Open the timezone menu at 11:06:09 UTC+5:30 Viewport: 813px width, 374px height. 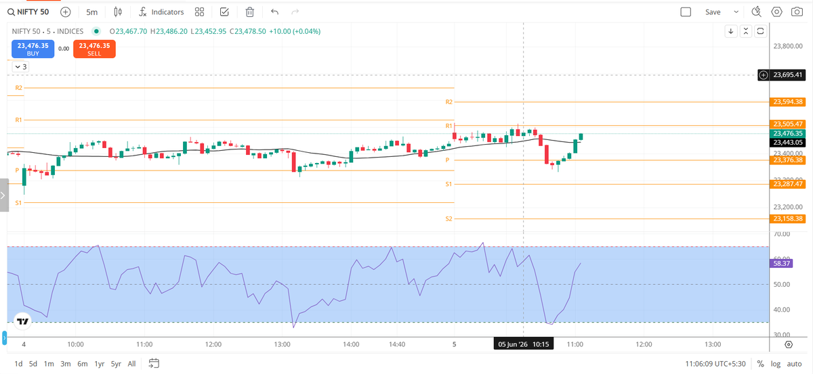[717, 363]
